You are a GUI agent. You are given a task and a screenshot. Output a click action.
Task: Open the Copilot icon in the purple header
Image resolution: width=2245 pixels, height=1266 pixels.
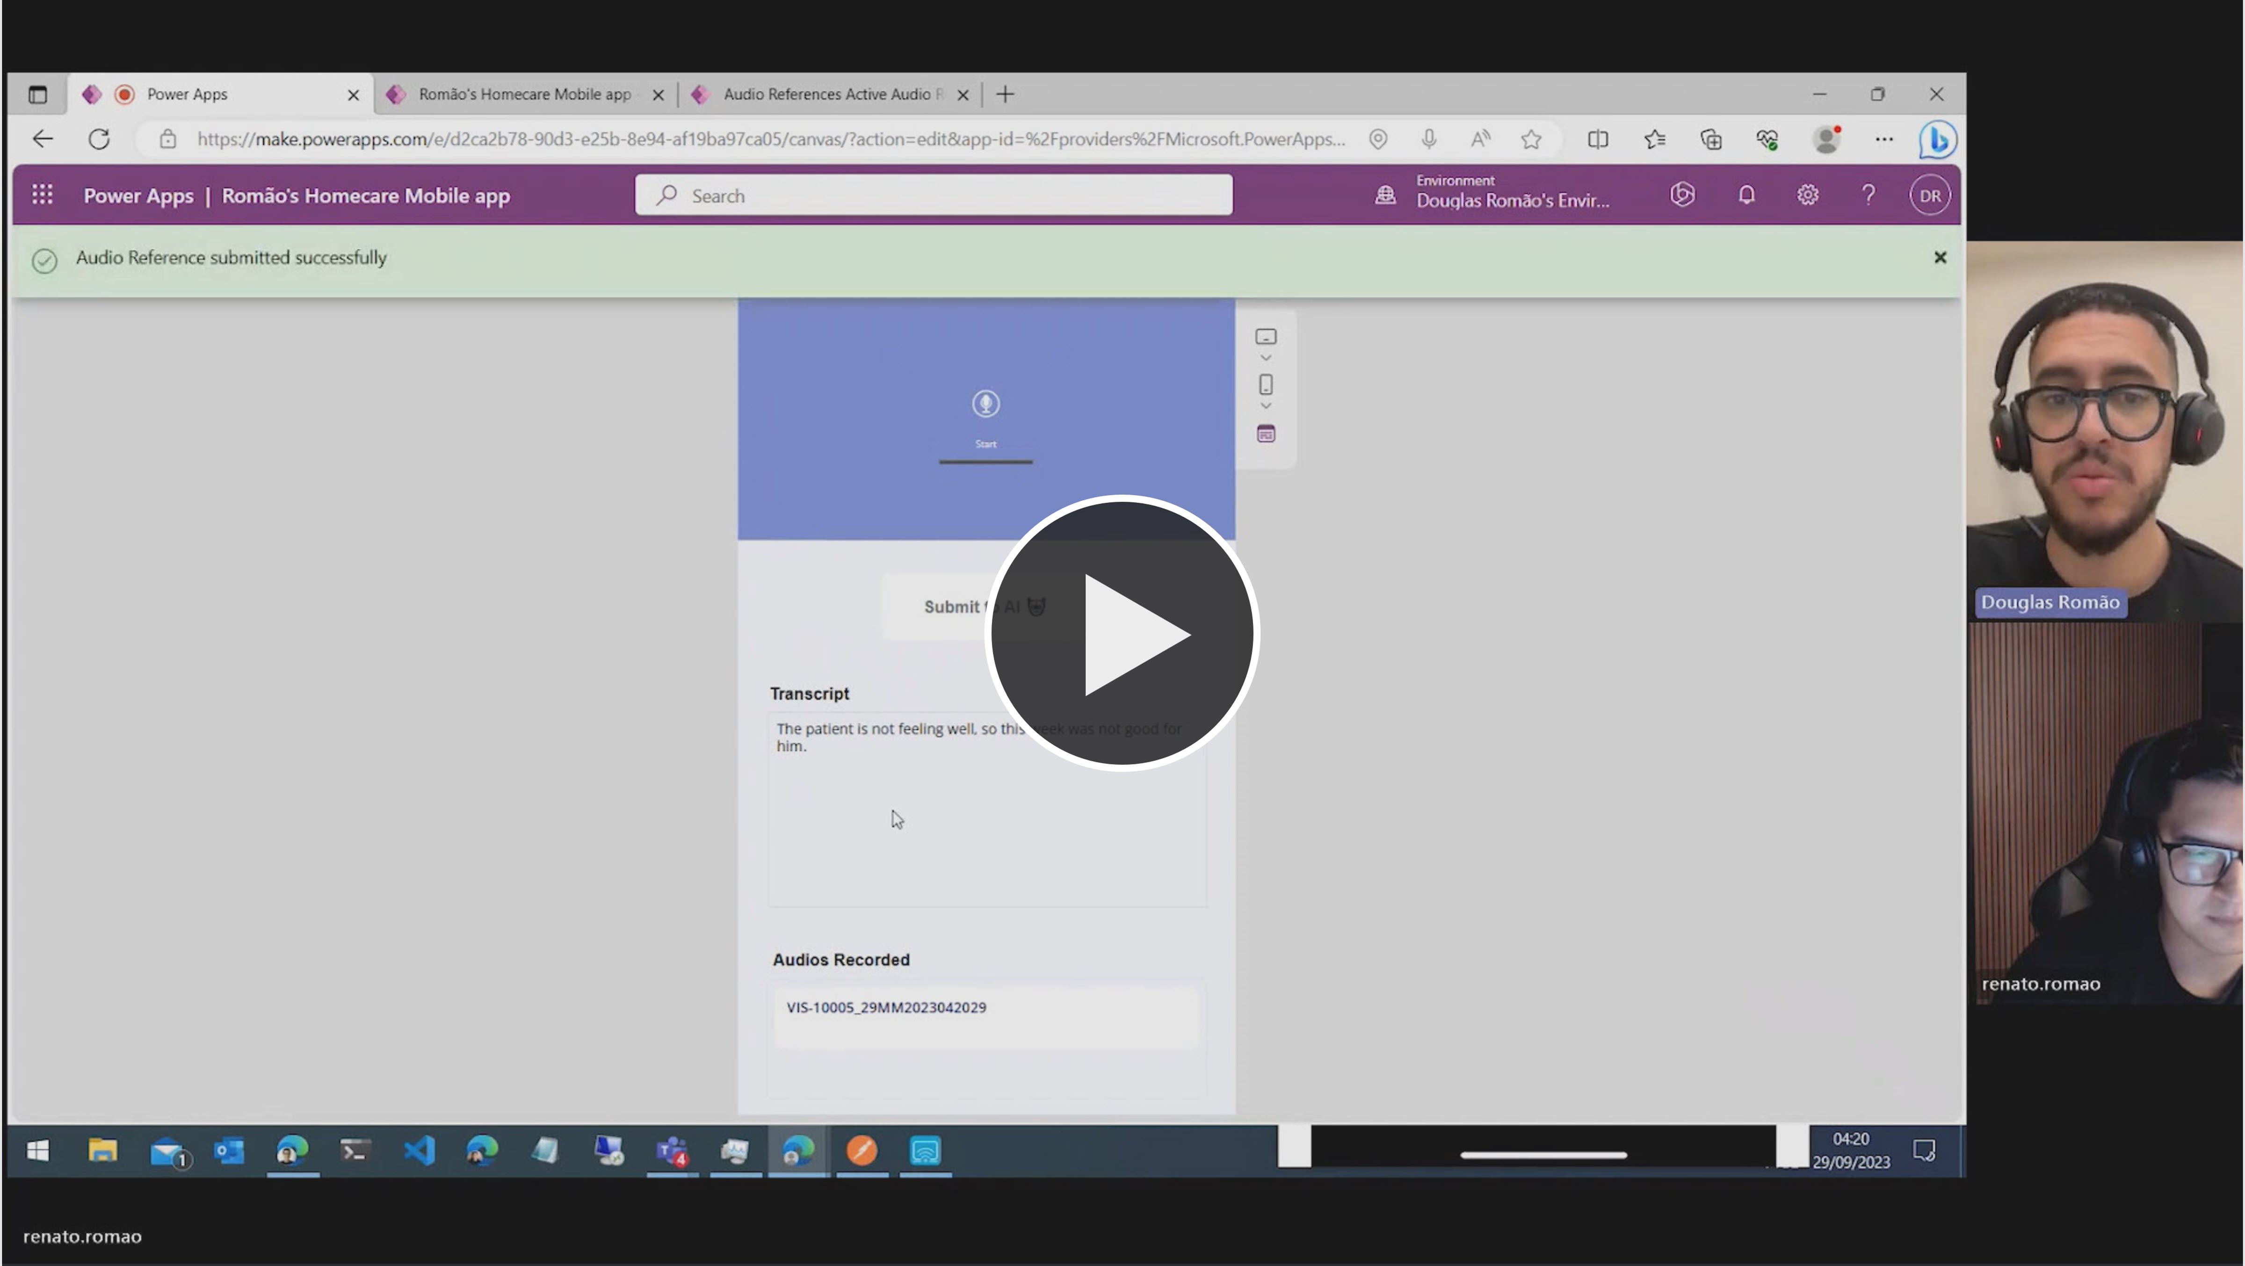pos(1682,195)
